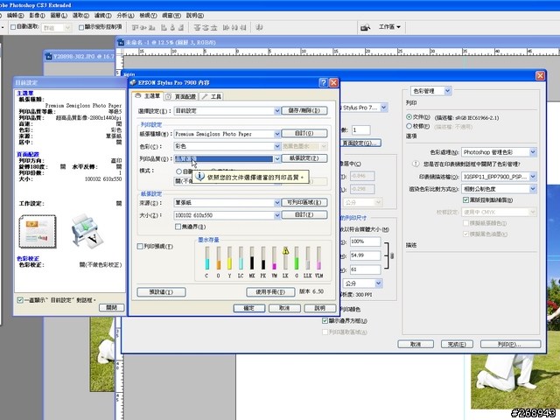Click the document icon on 未命名-1 window title
The image size is (560, 420).
tap(121, 42)
